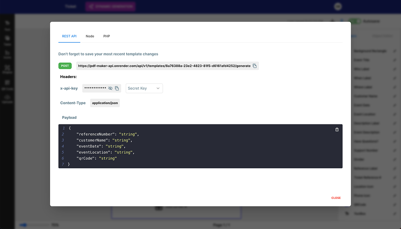Close the API integration dialog
Viewport: 401px width, 229px height.
click(336, 198)
